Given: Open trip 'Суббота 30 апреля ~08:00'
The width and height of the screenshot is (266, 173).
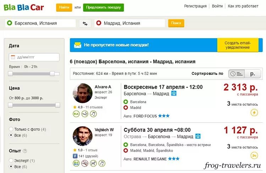Looking at the screenshot, I should coord(157,130).
